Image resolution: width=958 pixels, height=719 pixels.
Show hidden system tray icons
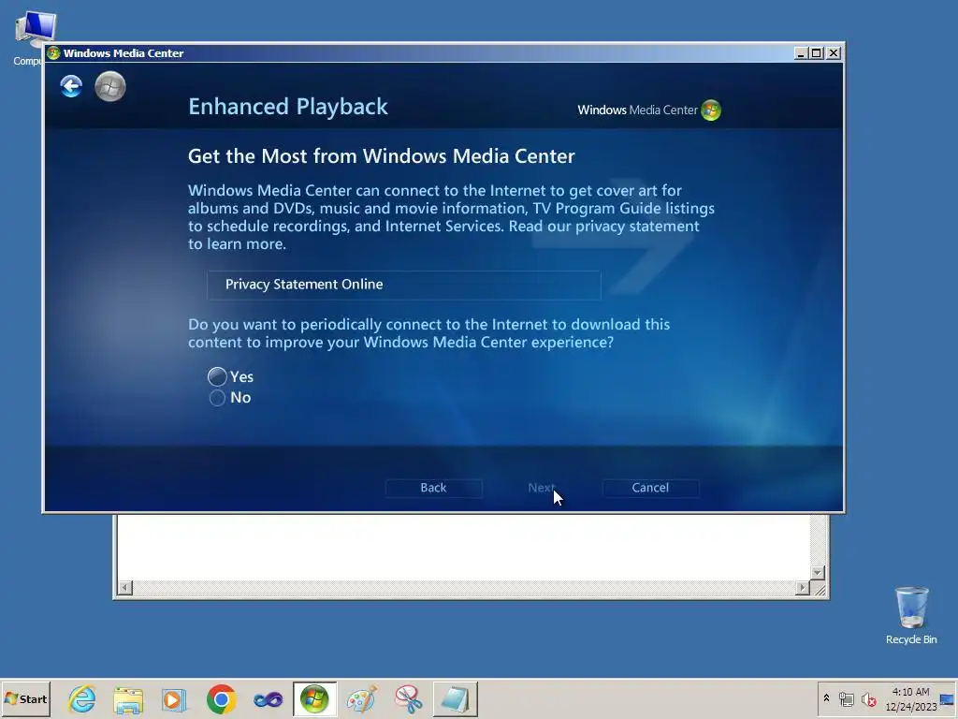827,698
